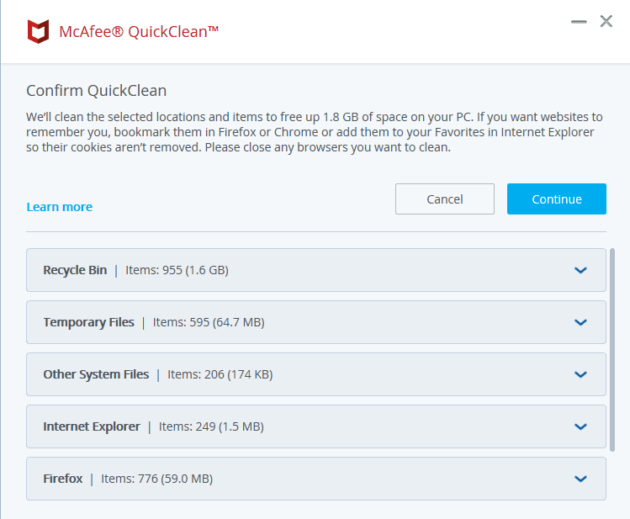The width and height of the screenshot is (630, 519).
Task: Click 'Items: 955 (1.6 GB)' text
Action: tap(177, 270)
